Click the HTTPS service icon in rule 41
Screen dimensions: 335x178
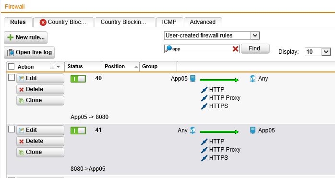tap(204, 158)
